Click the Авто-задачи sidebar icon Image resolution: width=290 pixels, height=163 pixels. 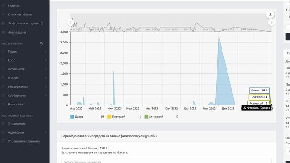coord(3,32)
